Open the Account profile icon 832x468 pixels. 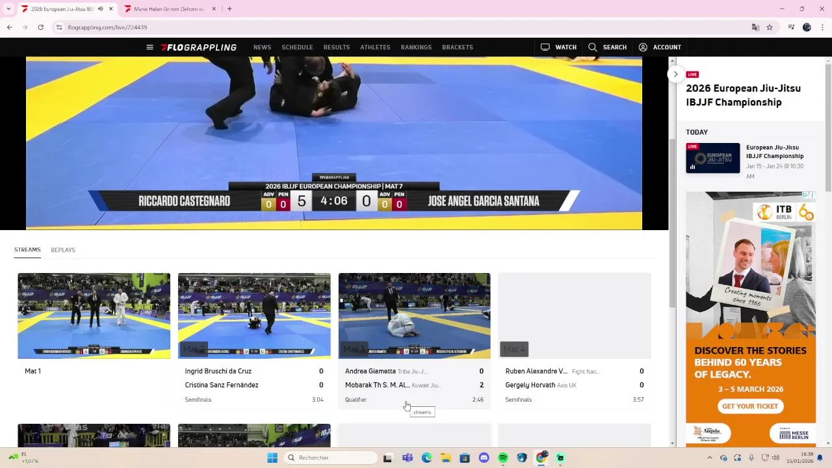(643, 47)
